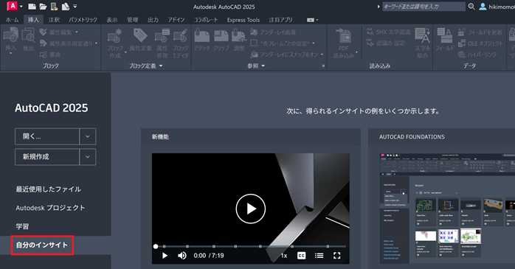Expand the 新規作成 dropdown arrow
Viewport: 515px width, 269px height.
(x=88, y=157)
